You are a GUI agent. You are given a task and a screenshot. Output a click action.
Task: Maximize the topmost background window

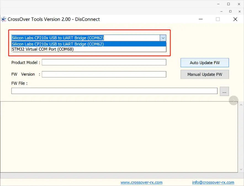pyautogui.click(x=229, y=4)
